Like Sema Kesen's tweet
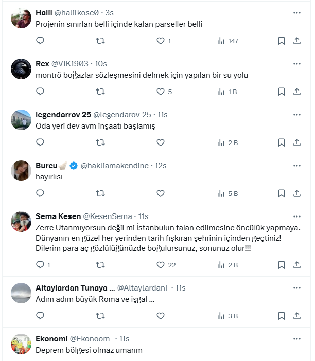Screen dimensions: 315x361 tap(160, 265)
